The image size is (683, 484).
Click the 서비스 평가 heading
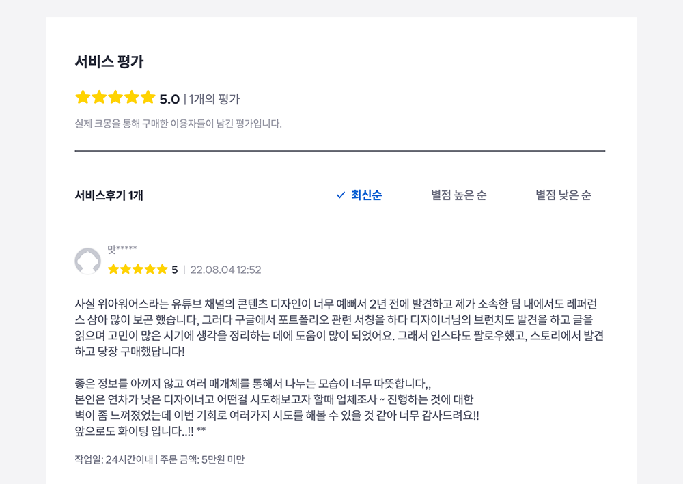(109, 61)
